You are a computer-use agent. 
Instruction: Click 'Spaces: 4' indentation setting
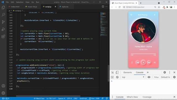pos(62,98)
